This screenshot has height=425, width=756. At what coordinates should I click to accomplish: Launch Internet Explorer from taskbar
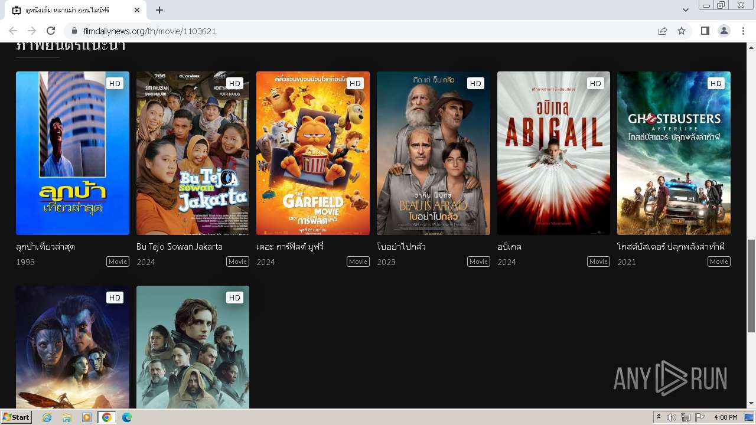(47, 417)
